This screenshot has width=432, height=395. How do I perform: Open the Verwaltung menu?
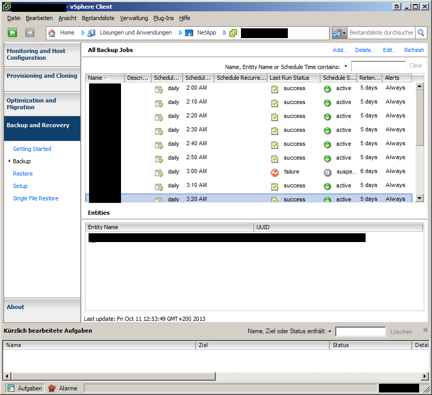[134, 18]
